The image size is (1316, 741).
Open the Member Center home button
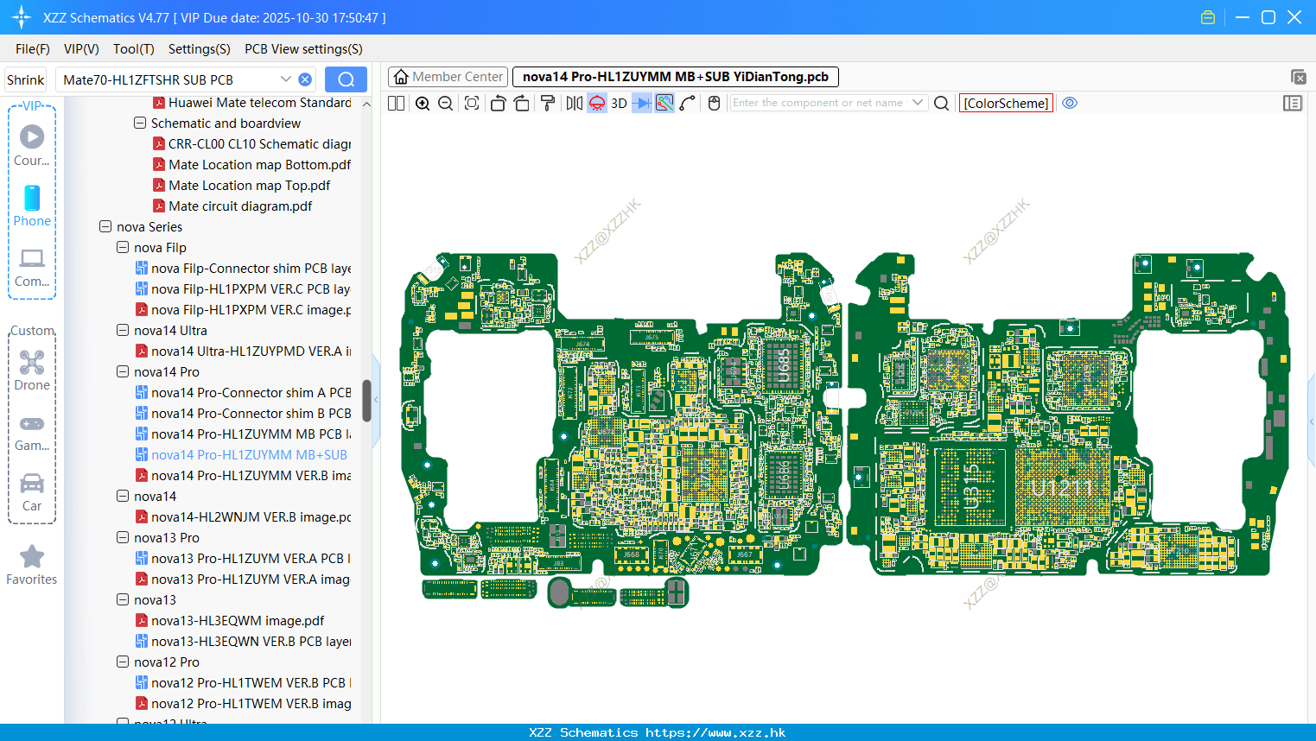[448, 77]
